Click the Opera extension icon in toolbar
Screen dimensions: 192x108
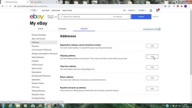178,6
